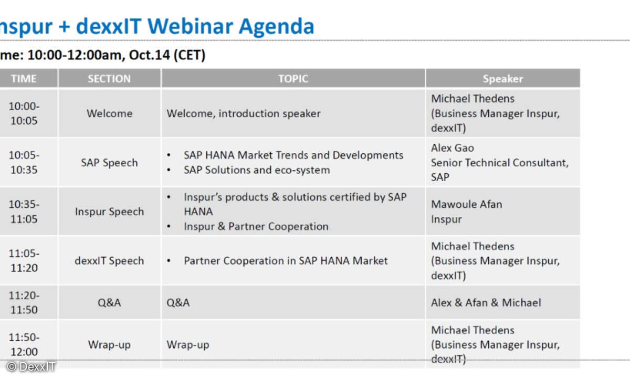Select the 10:00-10:05 time cell

coord(28,113)
